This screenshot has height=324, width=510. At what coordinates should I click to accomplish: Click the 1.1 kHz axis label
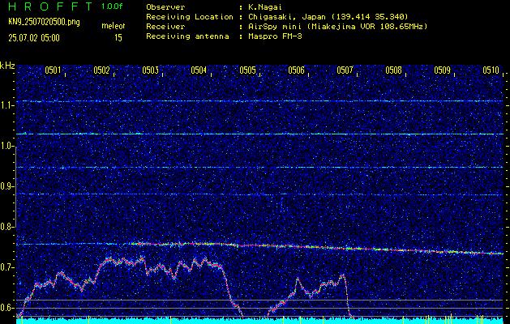point(6,106)
